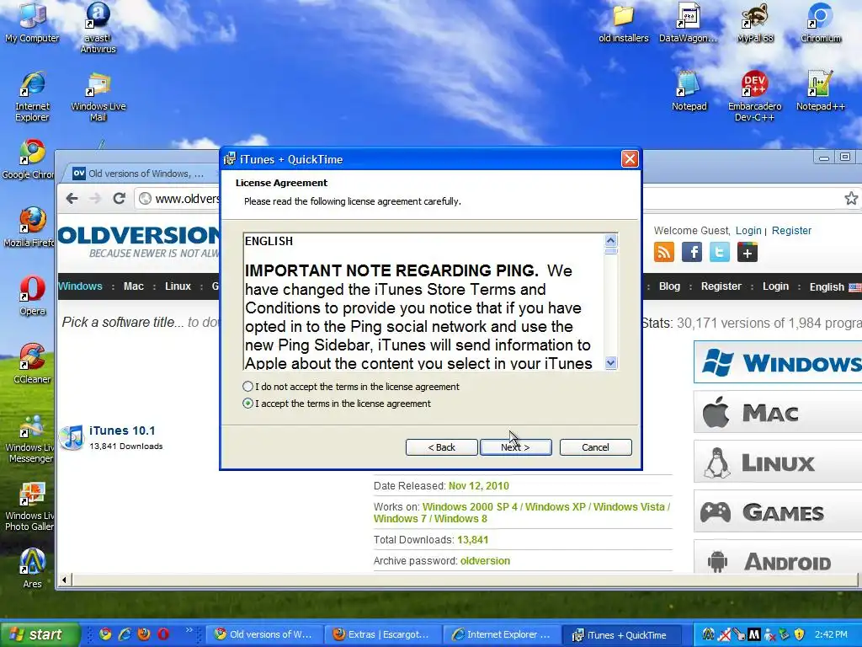This screenshot has height=647, width=862.
Task: Click the RSS feed icon on OldVersion page
Action: click(664, 252)
